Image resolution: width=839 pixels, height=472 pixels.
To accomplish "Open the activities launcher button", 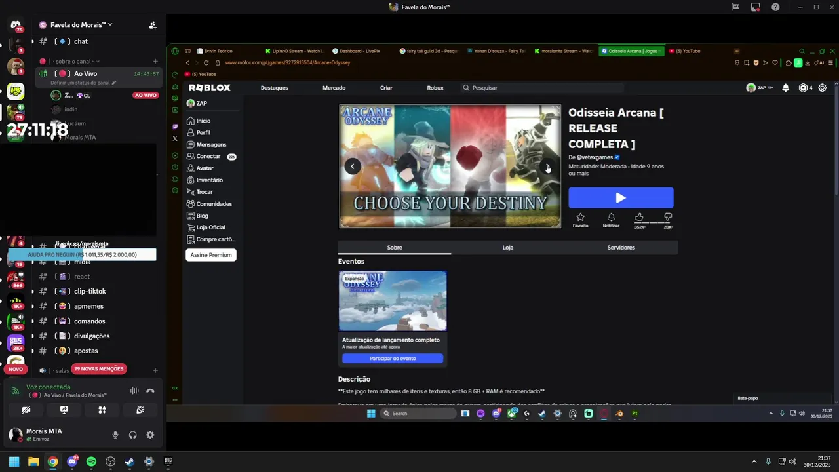I will [x=102, y=410].
